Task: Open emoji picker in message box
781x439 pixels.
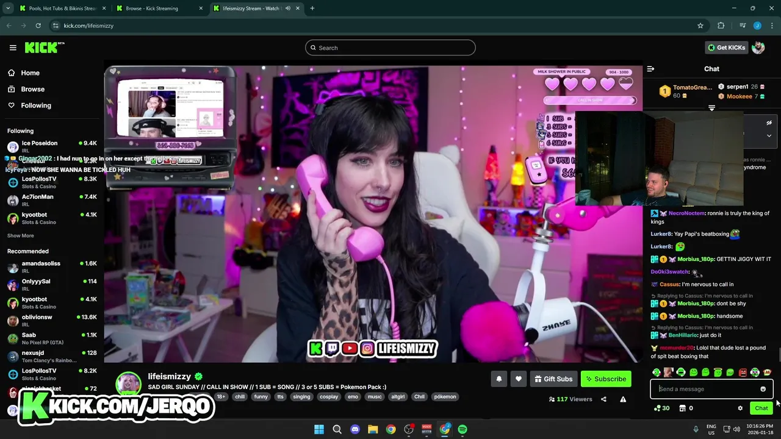Action: 763,389
